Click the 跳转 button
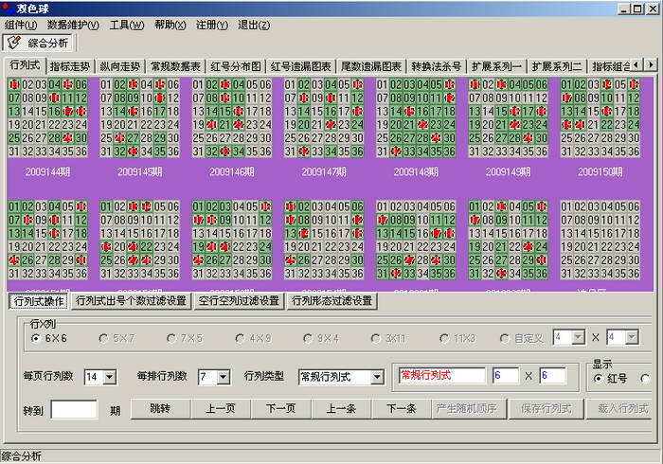The height and width of the screenshot is (464, 663). 160,409
